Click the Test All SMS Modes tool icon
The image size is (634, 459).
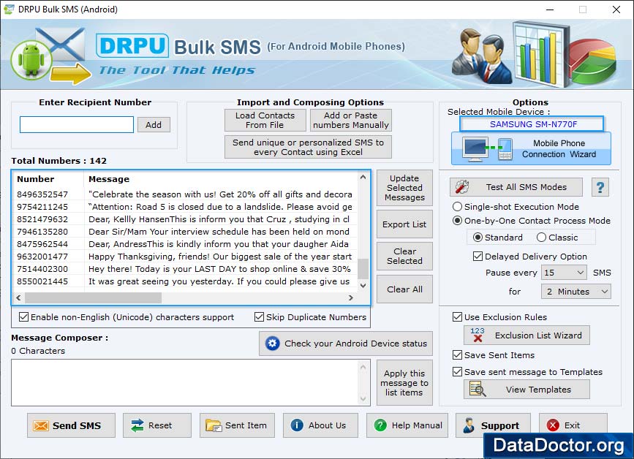[x=461, y=186]
